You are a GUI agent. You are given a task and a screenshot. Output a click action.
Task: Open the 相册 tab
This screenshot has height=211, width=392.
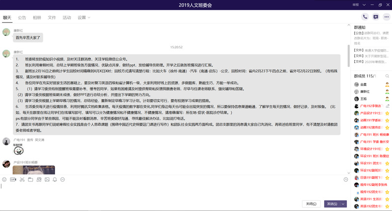pyautogui.click(x=37, y=18)
